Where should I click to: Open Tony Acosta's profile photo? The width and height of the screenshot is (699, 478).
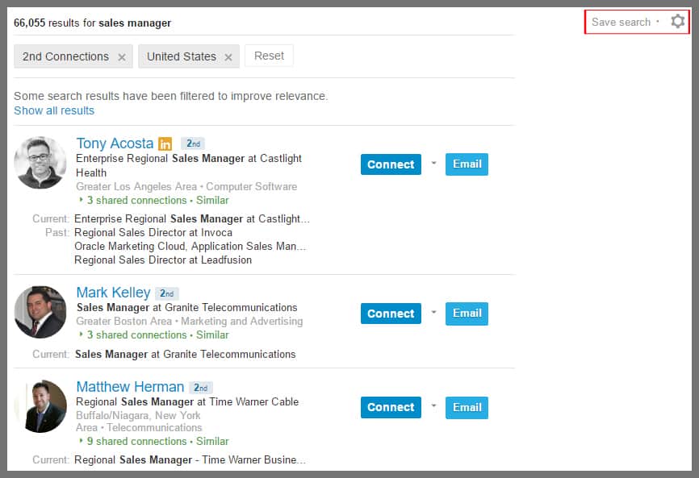(x=40, y=163)
